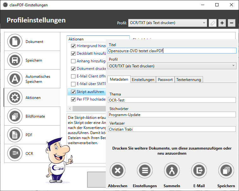The height and width of the screenshot is (191, 239).
Task: Send via the E-Mail icon
Action: click(199, 171)
